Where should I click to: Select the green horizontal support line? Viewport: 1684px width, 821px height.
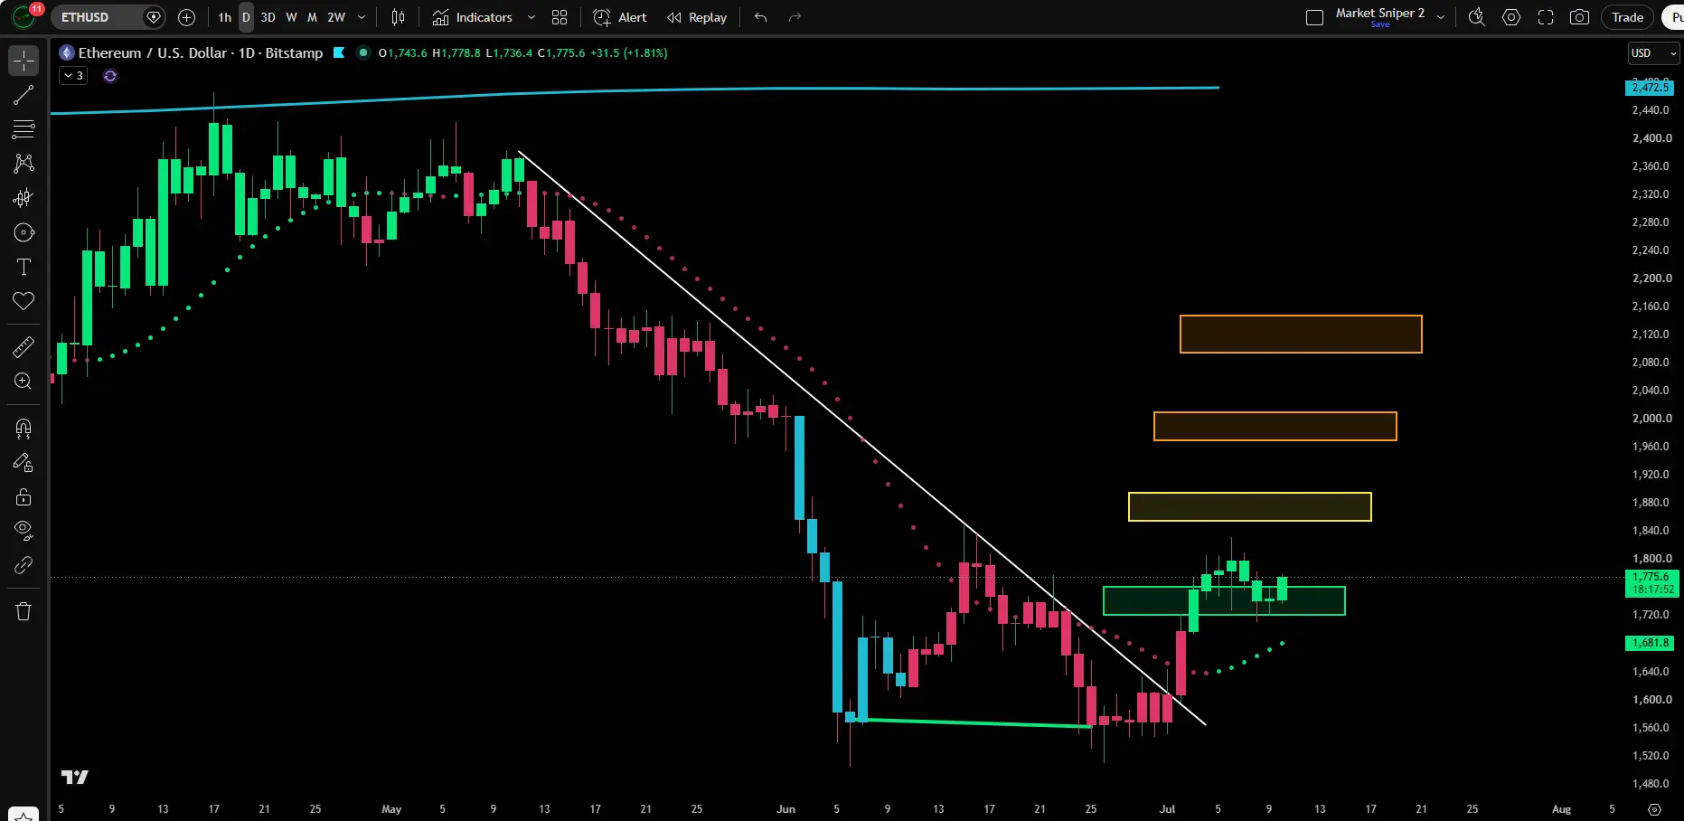pyautogui.click(x=972, y=722)
